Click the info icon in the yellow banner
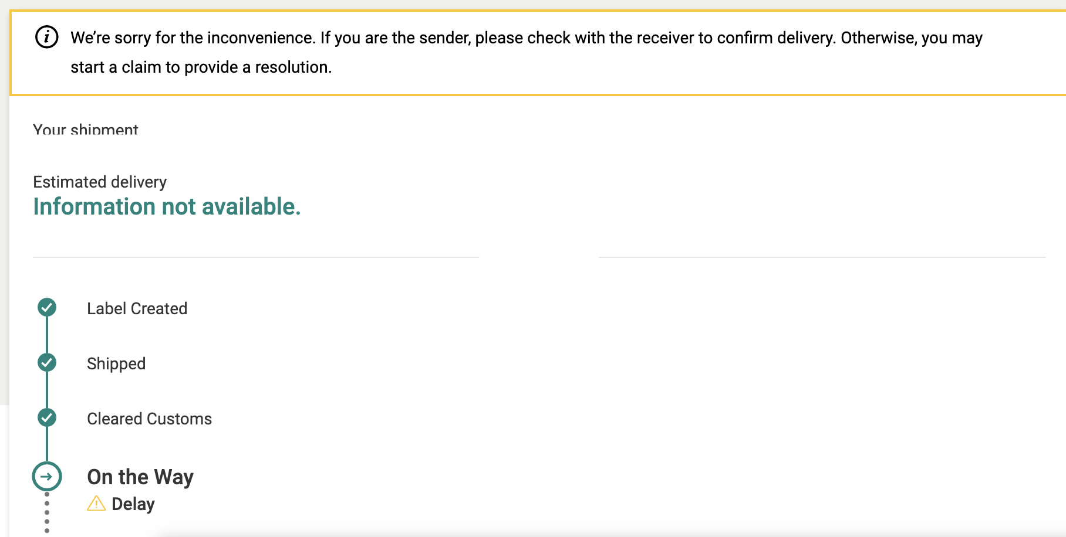Viewport: 1066px width, 537px height. point(47,38)
